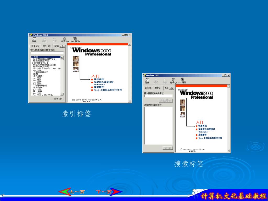Click 前进 arrow in the search-tab help window
The image size is (268, 201).
[x=165, y=81]
